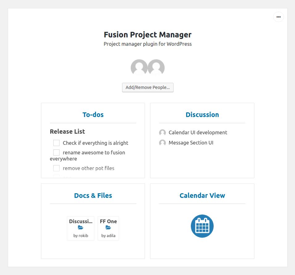Open the Docs & Files section
Screen dimensions: 295x275
coord(93,196)
